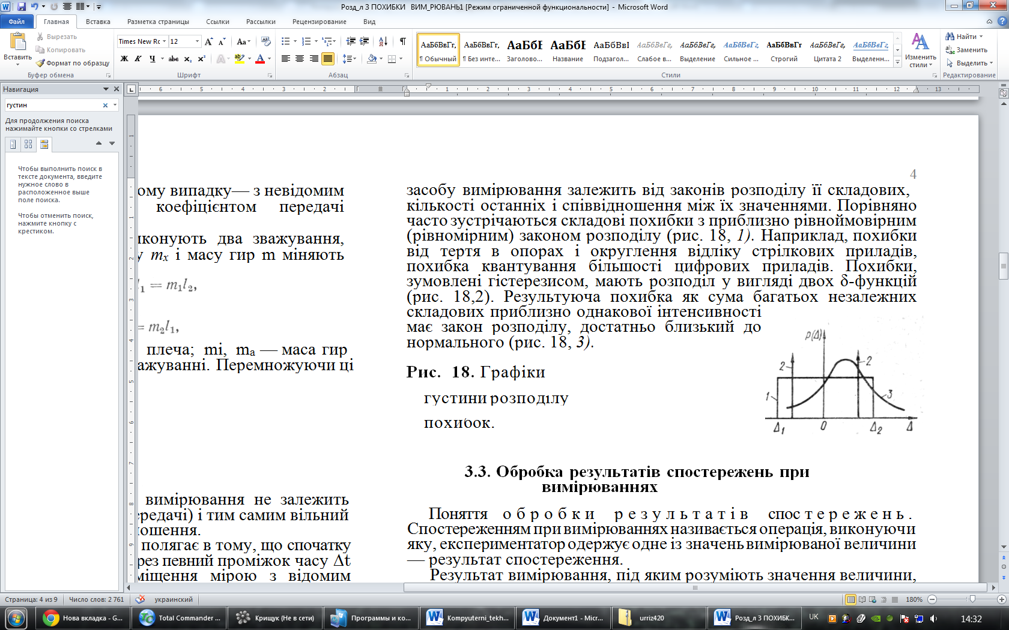This screenshot has width=1009, height=630.
Task: Toggle search results view in navigation pane
Action: 44,144
